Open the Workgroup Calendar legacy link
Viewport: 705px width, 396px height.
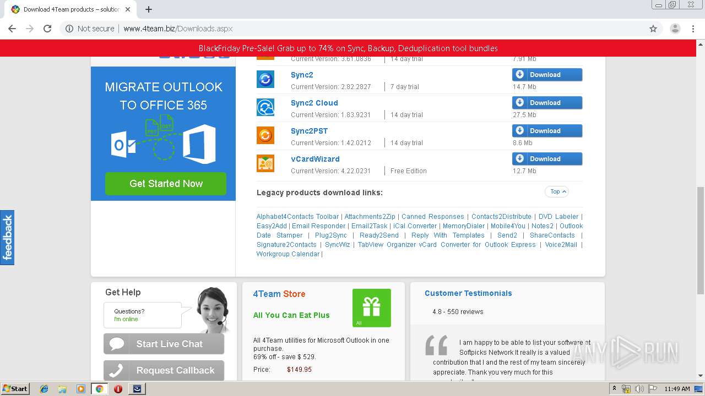(x=288, y=254)
